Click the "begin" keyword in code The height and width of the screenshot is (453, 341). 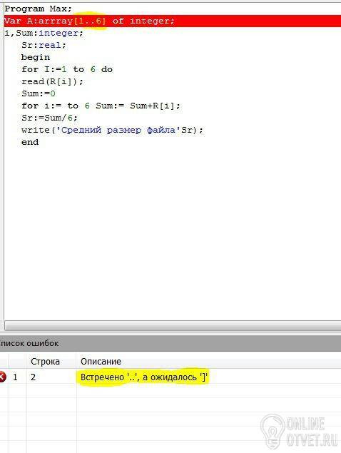[36, 57]
